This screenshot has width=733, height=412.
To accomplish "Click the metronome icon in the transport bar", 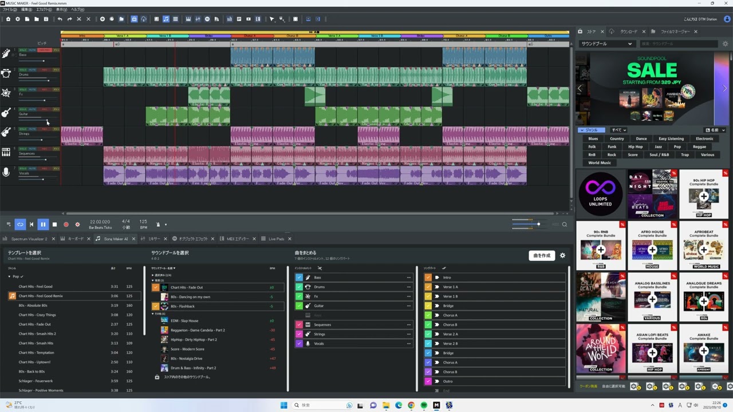I will click(x=159, y=224).
